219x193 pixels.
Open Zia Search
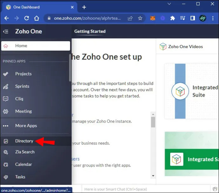[25, 152]
